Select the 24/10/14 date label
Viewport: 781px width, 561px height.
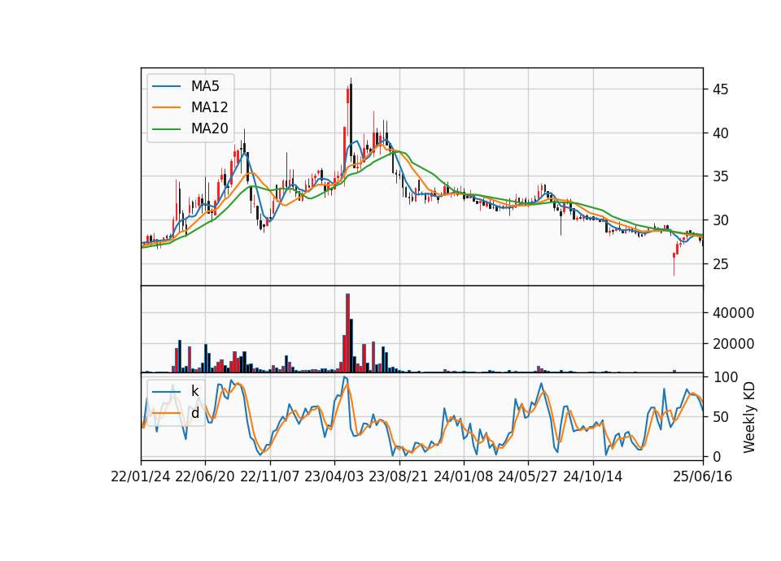593,476
